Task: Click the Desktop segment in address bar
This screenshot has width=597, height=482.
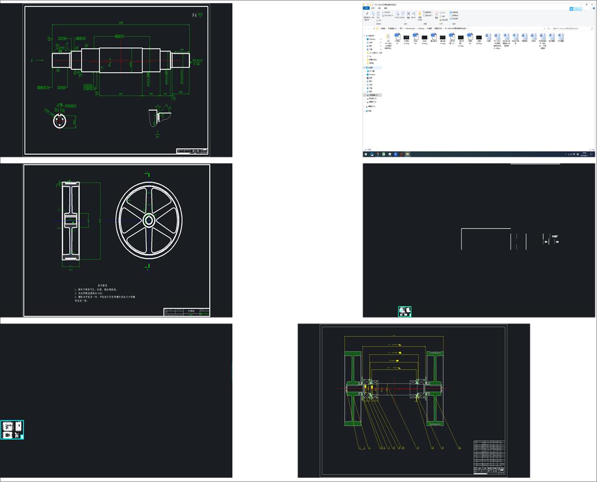Action: click(421, 28)
